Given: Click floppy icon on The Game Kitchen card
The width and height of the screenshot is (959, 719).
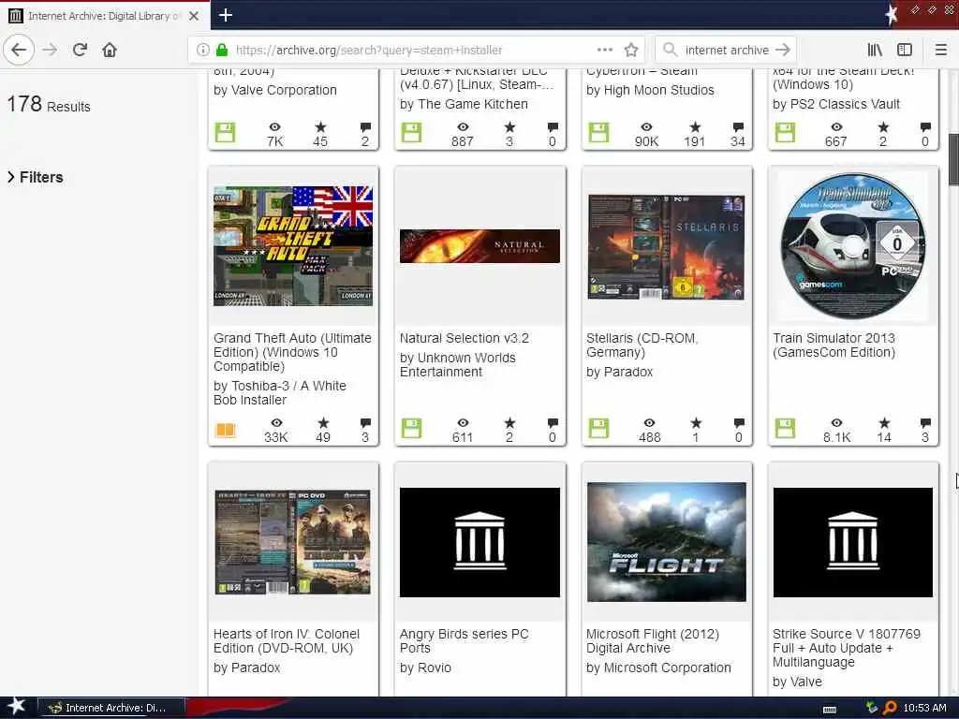Looking at the screenshot, I should (x=412, y=133).
